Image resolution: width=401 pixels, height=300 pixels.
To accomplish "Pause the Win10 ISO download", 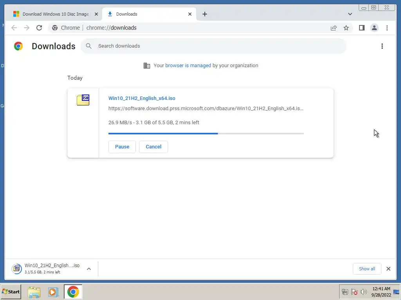I will pyautogui.click(x=122, y=147).
